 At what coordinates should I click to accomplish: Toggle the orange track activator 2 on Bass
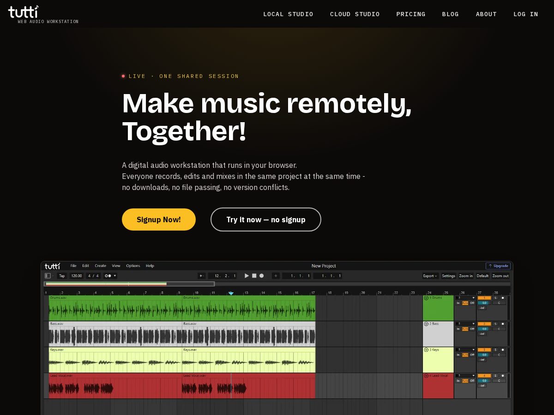coord(484,324)
